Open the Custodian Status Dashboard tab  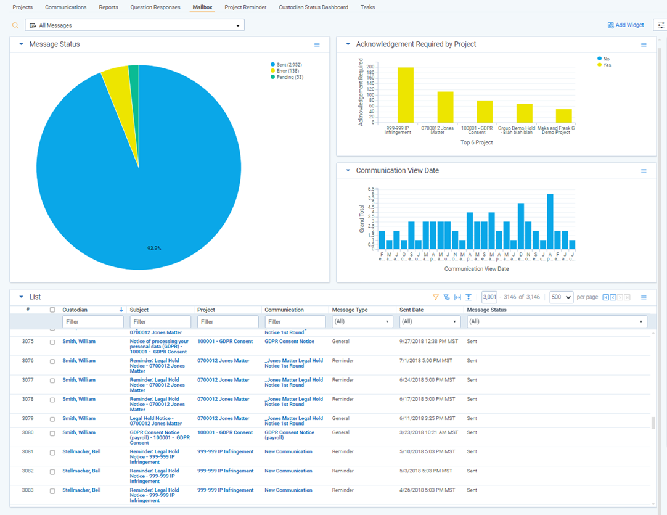coord(314,7)
